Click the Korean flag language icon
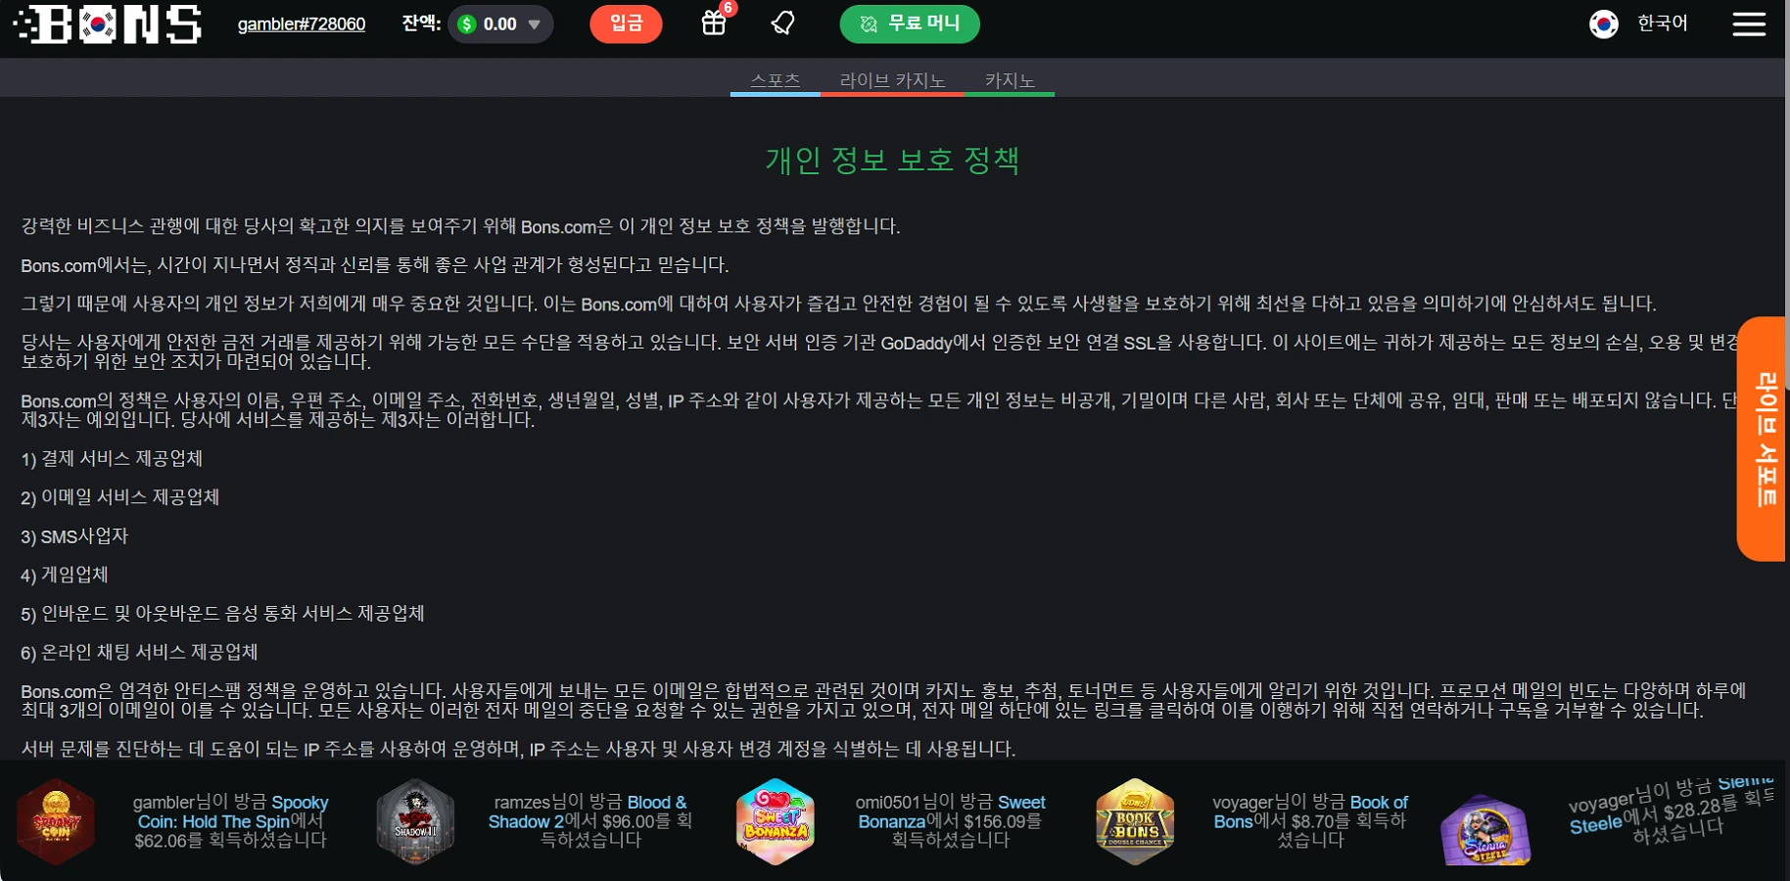This screenshot has width=1790, height=881. click(1604, 23)
